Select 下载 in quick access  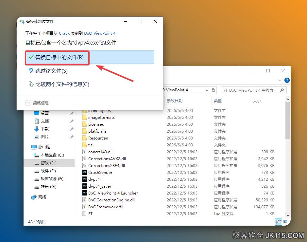(x=44, y=129)
